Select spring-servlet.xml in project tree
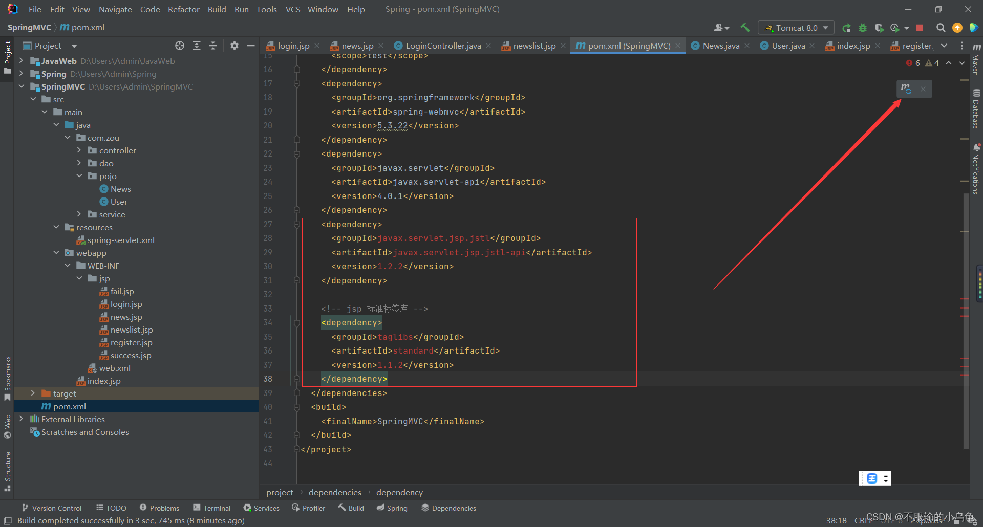983x527 pixels. [x=121, y=240]
